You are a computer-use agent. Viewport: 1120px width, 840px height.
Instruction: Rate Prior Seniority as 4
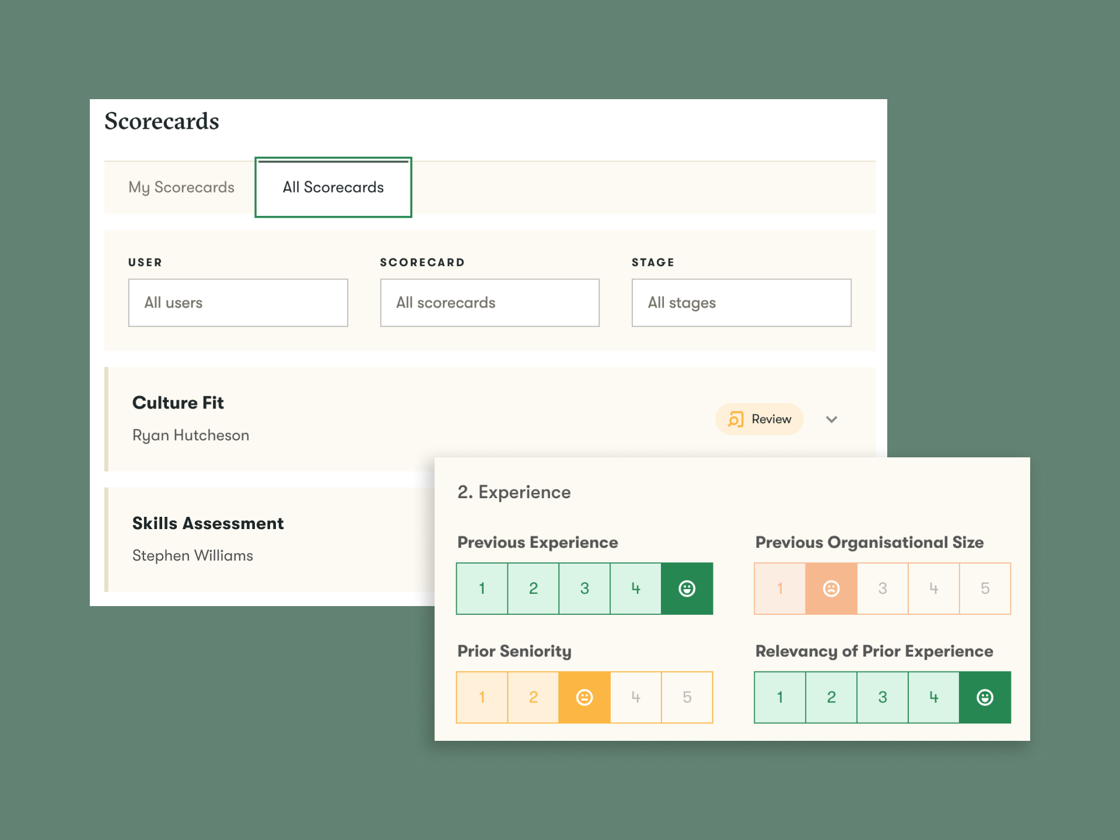tap(635, 698)
